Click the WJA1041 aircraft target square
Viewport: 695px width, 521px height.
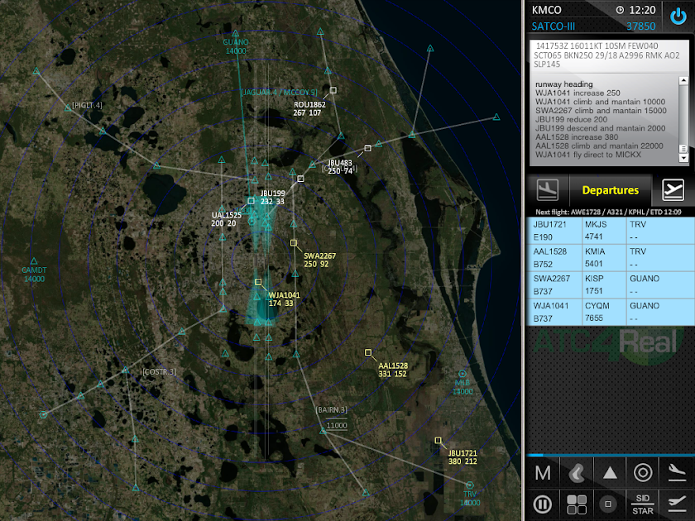pos(258,282)
